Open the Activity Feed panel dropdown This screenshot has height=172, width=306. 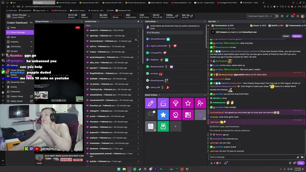(x=98, y=21)
